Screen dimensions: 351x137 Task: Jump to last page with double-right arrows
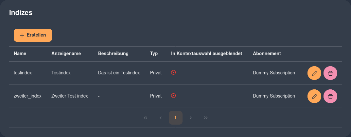[206, 117]
